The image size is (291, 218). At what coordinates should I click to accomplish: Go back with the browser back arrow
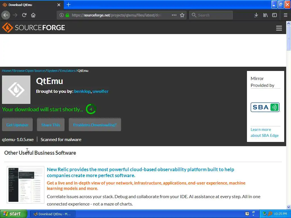click(x=6, y=15)
